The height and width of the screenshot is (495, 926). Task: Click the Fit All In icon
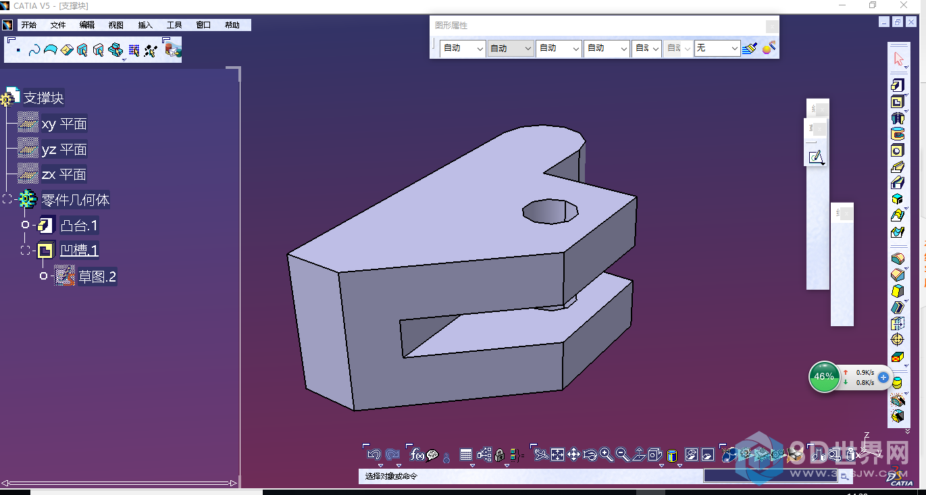pyautogui.click(x=557, y=454)
